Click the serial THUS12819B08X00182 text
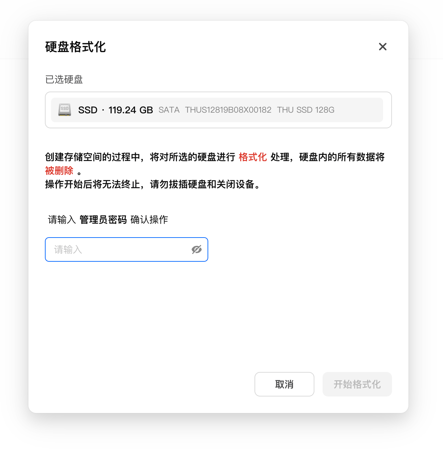Image resolution: width=443 pixels, height=454 pixels. (228, 110)
